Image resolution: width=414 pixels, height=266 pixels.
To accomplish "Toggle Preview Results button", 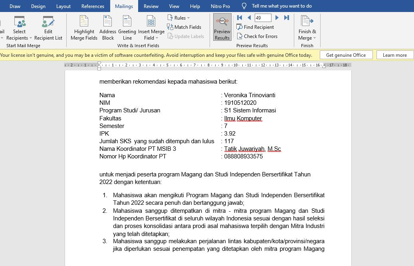I will pos(222,28).
